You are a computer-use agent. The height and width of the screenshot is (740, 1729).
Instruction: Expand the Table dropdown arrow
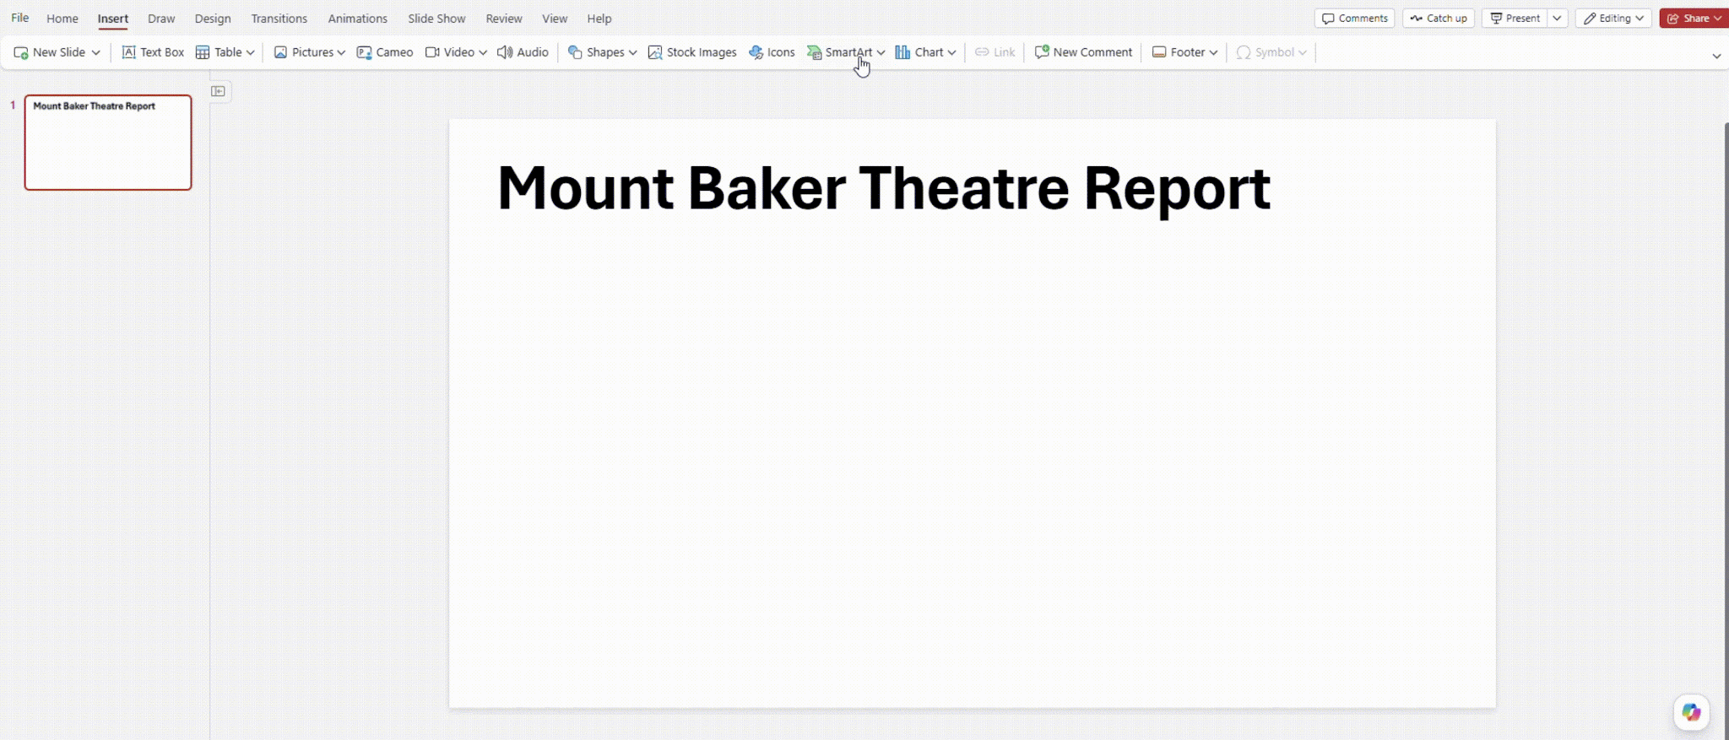250,52
